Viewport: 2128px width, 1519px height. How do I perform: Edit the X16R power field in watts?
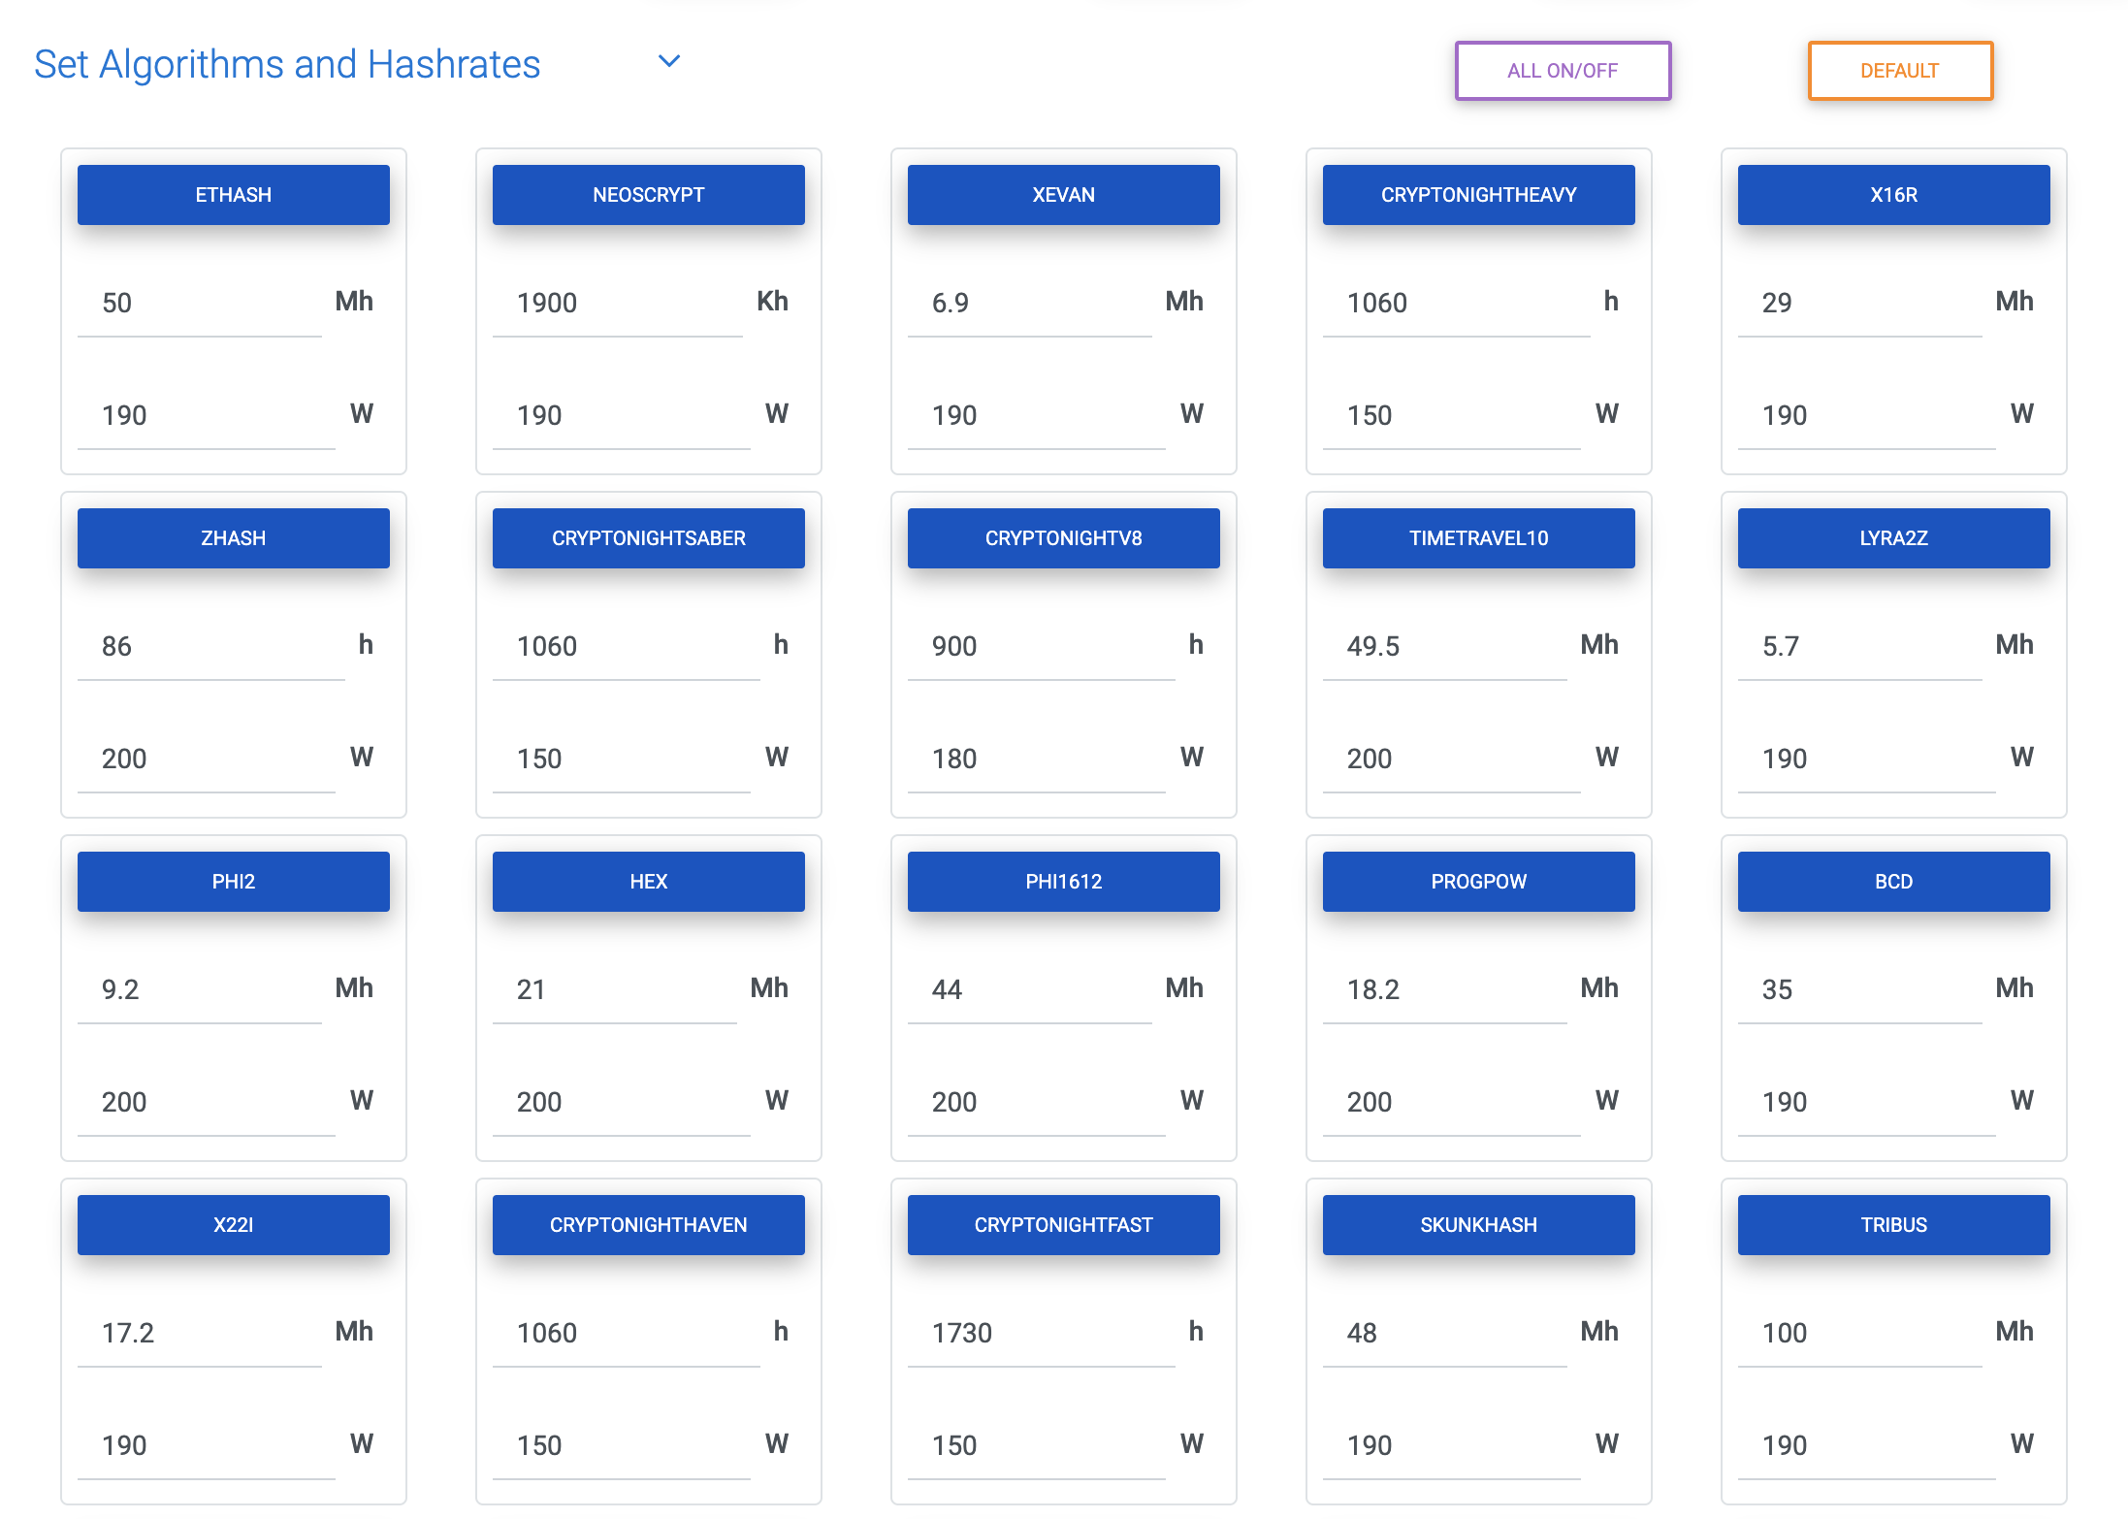click(1867, 416)
